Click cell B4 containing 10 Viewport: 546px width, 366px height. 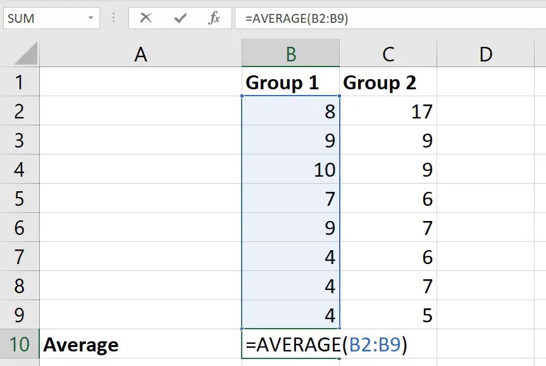pos(290,170)
